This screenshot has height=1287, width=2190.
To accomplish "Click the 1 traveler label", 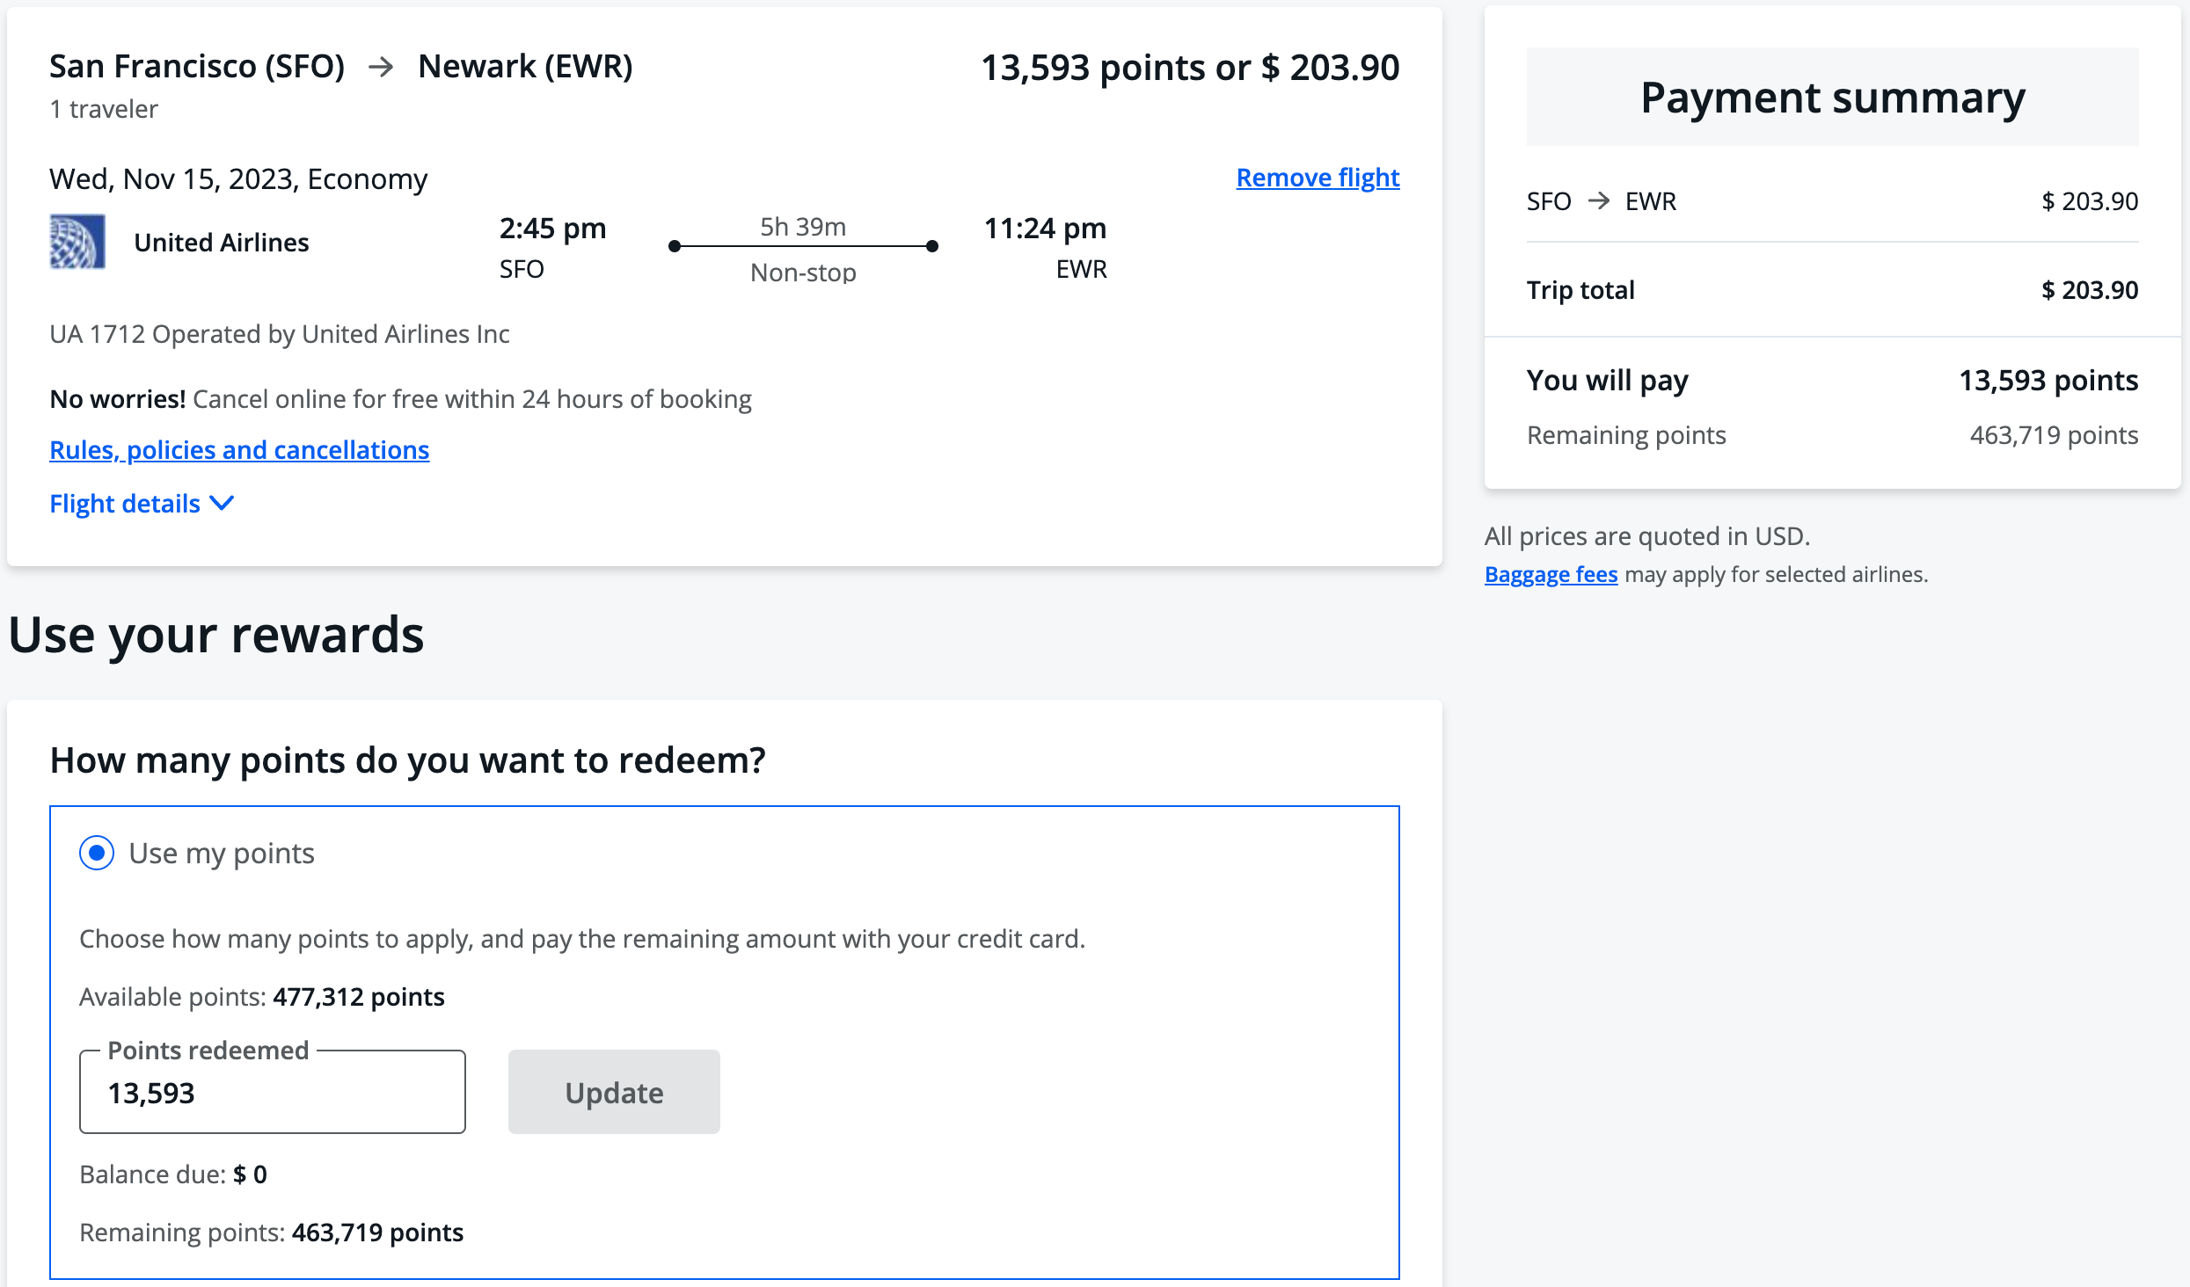I will tap(104, 109).
